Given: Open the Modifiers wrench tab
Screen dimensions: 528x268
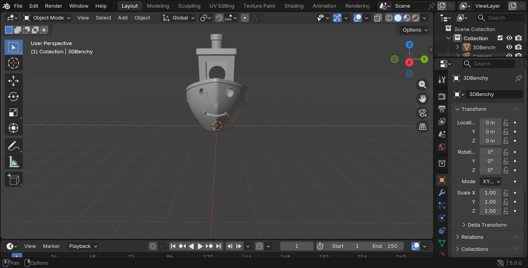Looking at the screenshot, I should coord(442,193).
